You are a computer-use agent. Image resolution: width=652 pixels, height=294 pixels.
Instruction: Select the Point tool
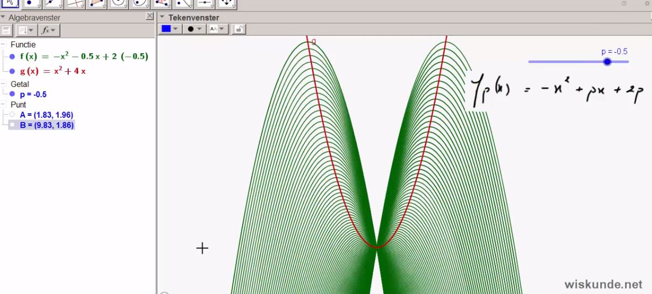click(32, 3)
